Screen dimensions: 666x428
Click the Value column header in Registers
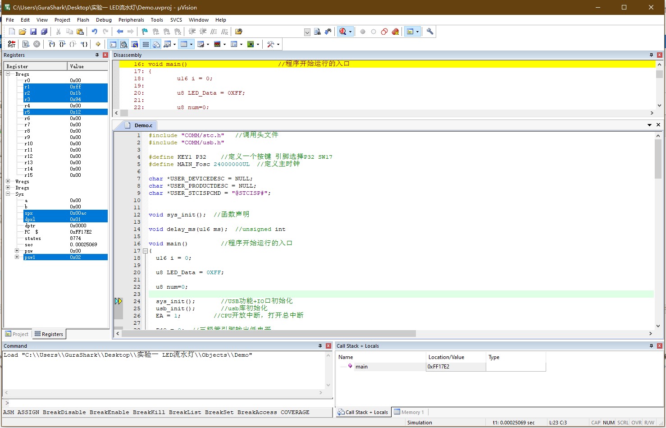[88, 66]
